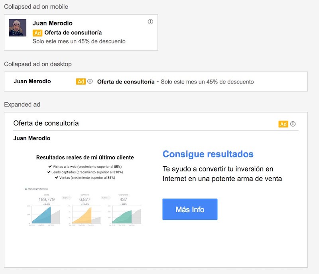Click Oferta de consultoría in desktop collapsed ad
The width and height of the screenshot is (319, 274).
(x=126, y=82)
